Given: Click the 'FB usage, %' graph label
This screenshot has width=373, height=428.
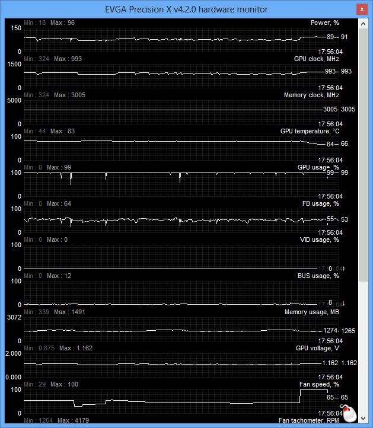Looking at the screenshot, I should pos(321,204).
